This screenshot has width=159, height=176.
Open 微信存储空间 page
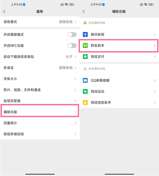[x=40, y=134]
